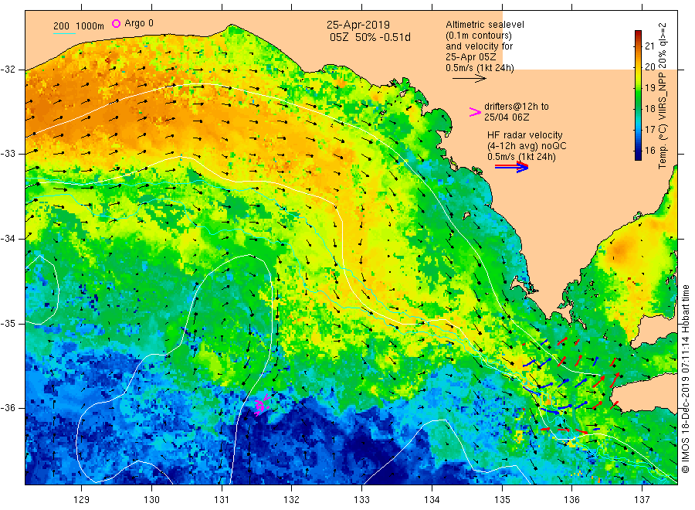Click the longitude label 137

[x=642, y=500]
